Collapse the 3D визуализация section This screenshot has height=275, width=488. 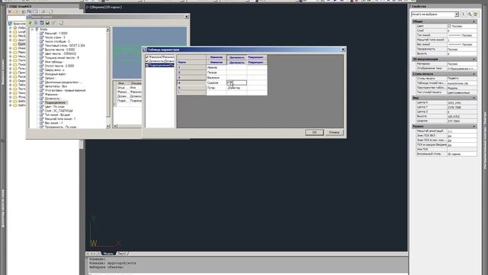point(474,60)
